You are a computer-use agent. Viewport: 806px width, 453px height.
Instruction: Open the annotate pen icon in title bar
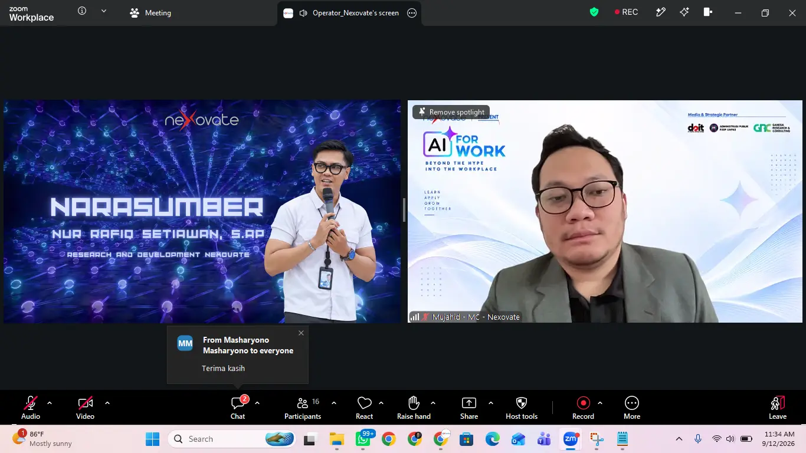[661, 12]
